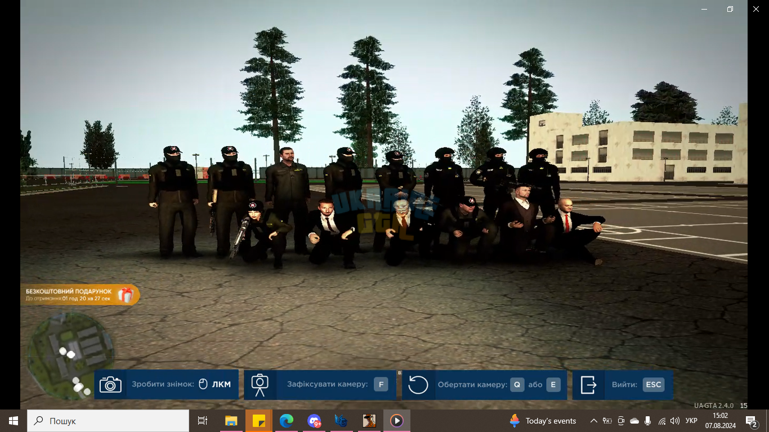The width and height of the screenshot is (769, 432).
Task: Open the blue UG launcher taskbar icon
Action: tap(341, 421)
